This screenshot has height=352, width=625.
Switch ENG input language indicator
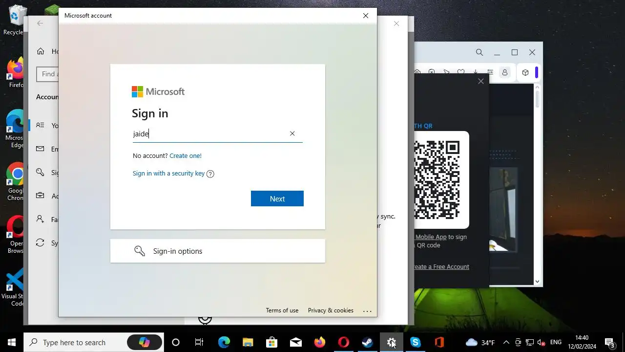click(x=556, y=342)
